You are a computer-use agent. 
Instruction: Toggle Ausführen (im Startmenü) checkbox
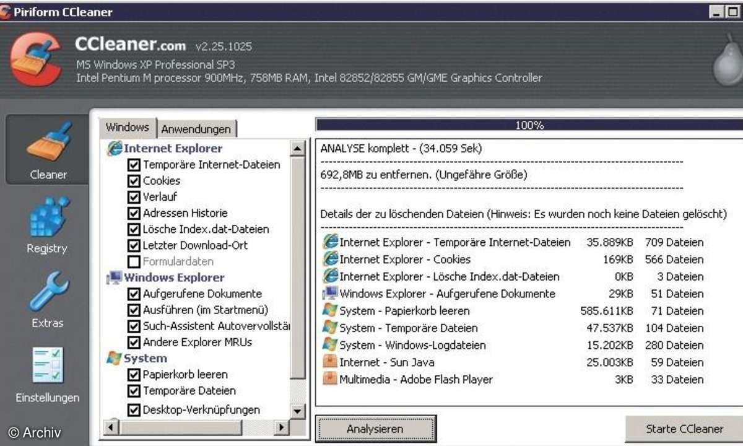pos(133,310)
